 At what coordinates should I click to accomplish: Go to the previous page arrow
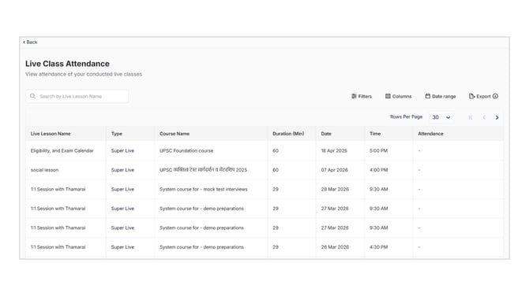point(484,117)
